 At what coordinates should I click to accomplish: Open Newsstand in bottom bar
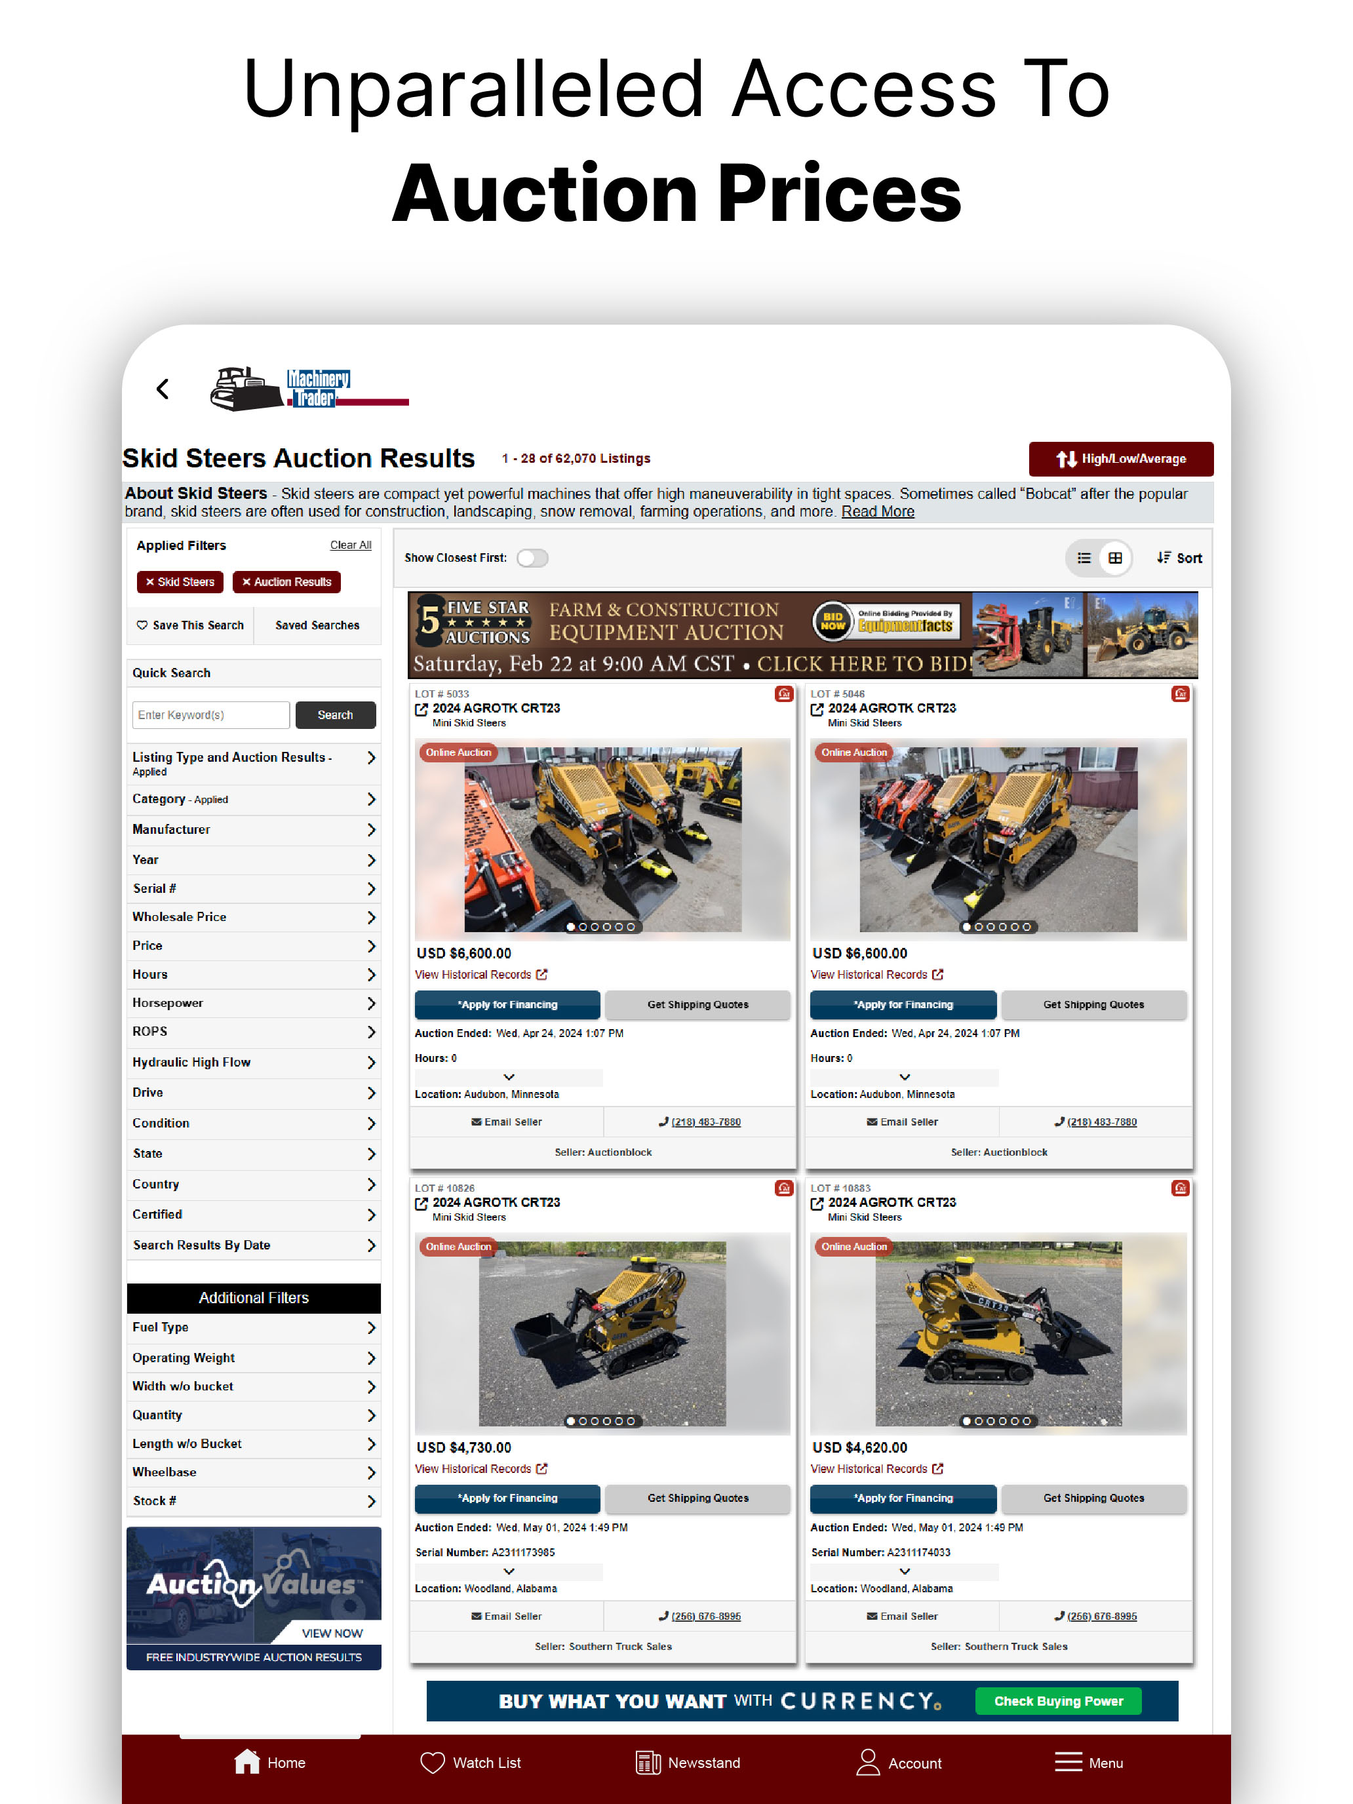[688, 1763]
